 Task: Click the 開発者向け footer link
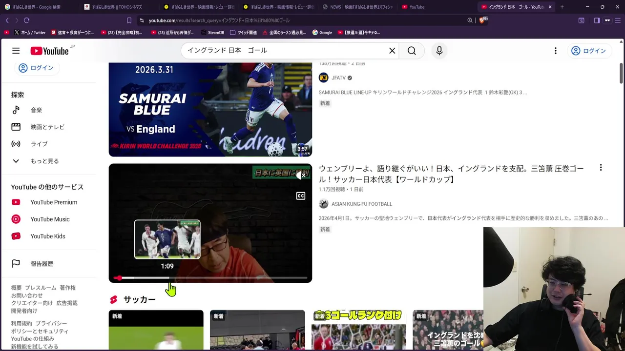tap(24, 311)
